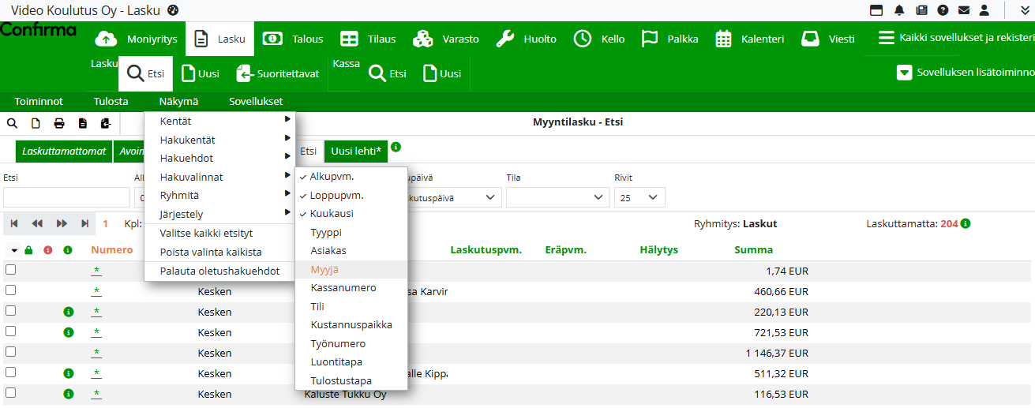Open the Rivit dropdown showing 25

[639, 197]
